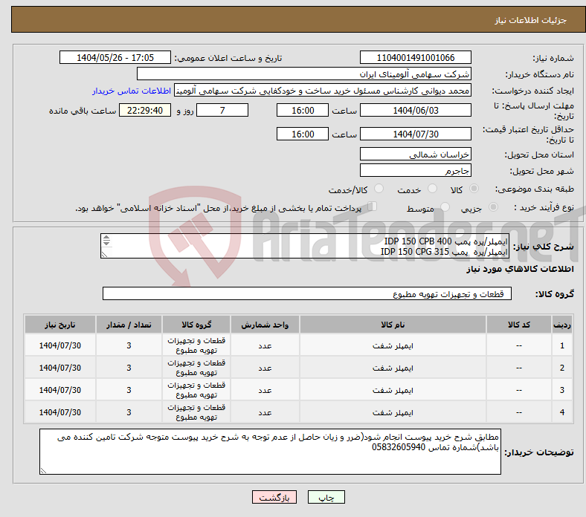The height and width of the screenshot is (517, 586).
Task: Click the نام کالا column header
Action: tap(393, 325)
